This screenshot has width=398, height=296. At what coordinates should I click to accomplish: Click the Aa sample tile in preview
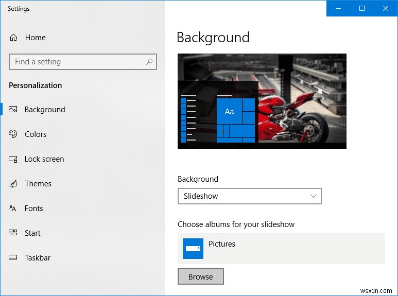[x=229, y=112]
